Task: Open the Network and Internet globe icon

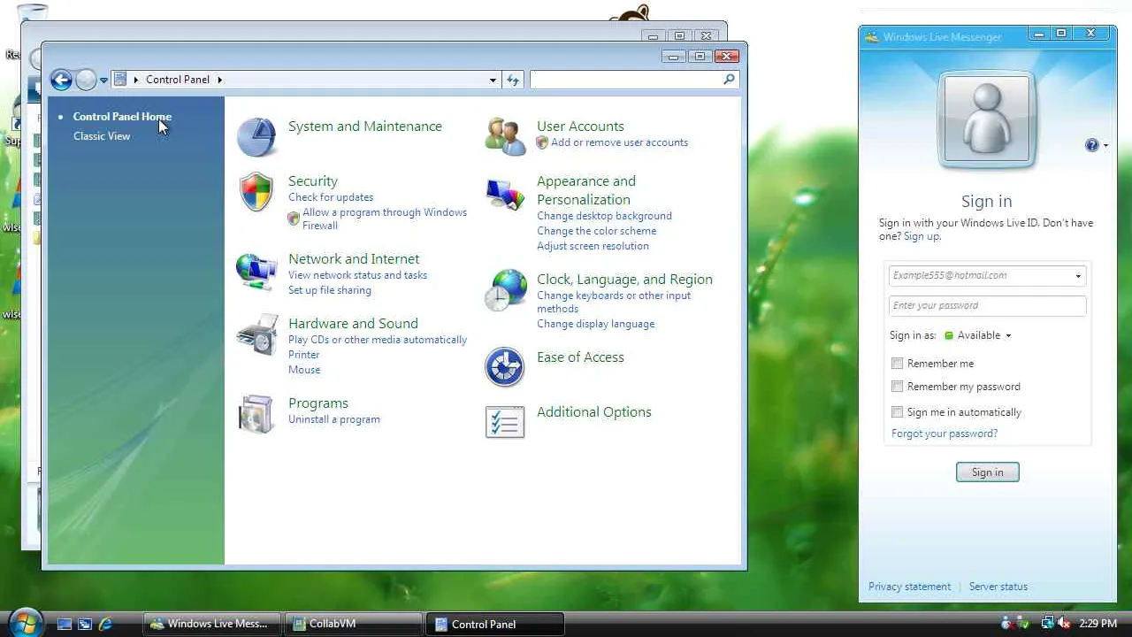Action: click(256, 272)
